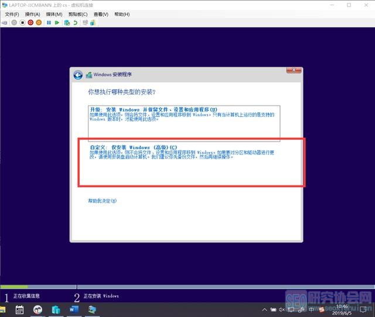Shut down the VM using red power icon
The image size is (375, 317).
click(30, 22)
